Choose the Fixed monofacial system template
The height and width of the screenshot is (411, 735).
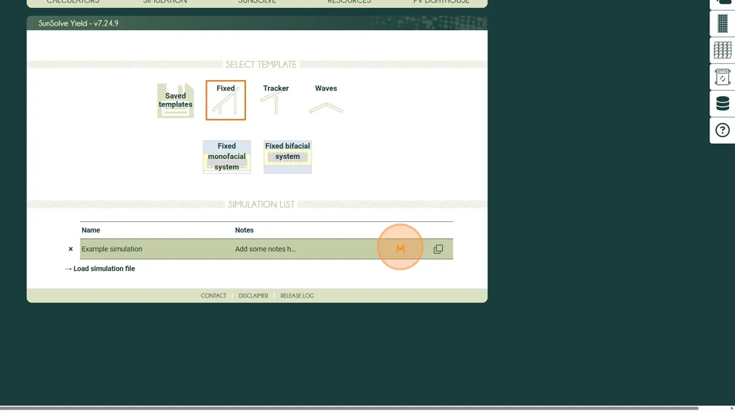[x=226, y=157]
